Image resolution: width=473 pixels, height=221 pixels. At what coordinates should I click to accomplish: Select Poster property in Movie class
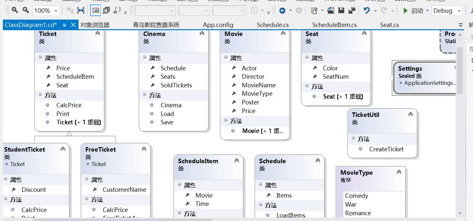point(251,102)
